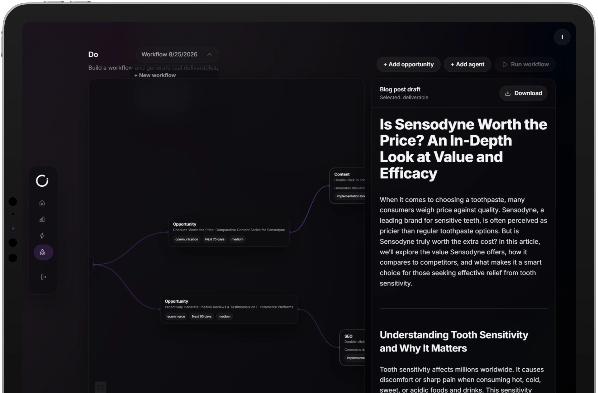Click the + Add agent button
This screenshot has height=393, width=598.
467,65
